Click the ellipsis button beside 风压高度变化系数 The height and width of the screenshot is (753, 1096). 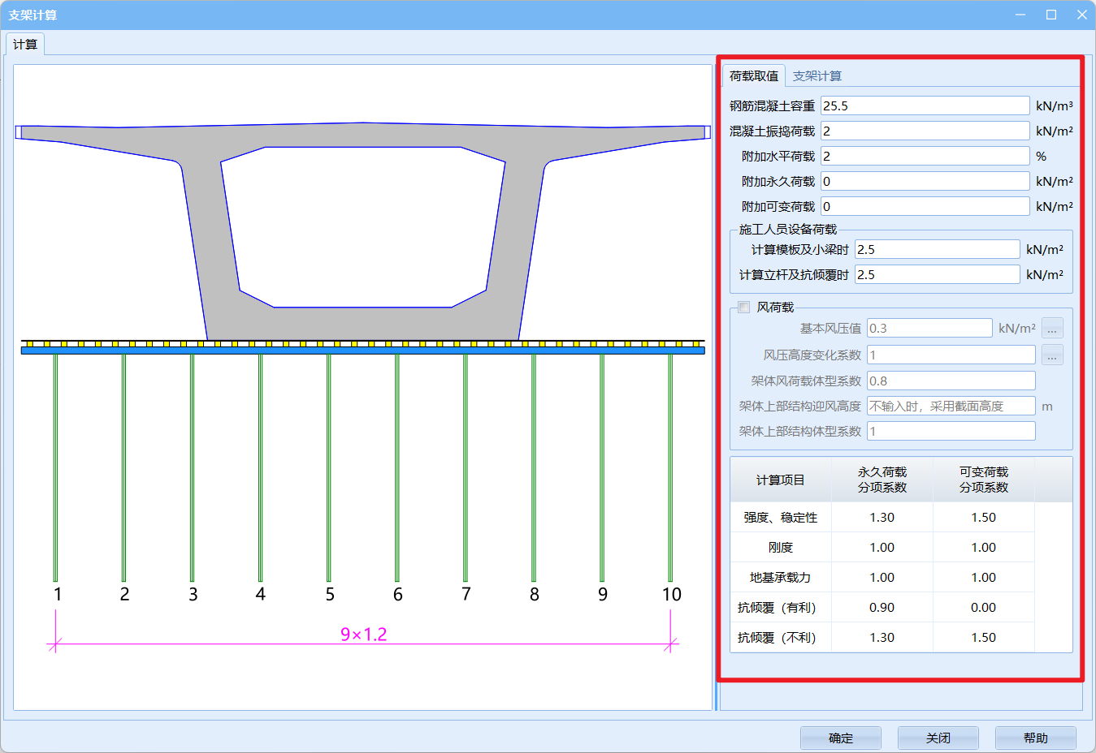tap(1052, 355)
